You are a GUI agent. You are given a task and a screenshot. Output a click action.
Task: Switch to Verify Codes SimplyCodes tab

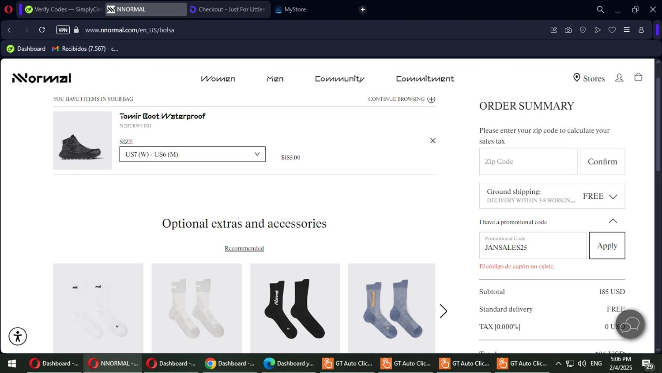[64, 9]
